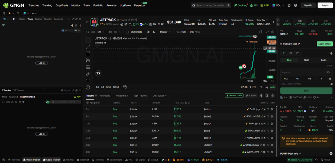Screen dimensions: 335x163
Task: Open buy preset settings gear near P3
Action: (331, 53)
